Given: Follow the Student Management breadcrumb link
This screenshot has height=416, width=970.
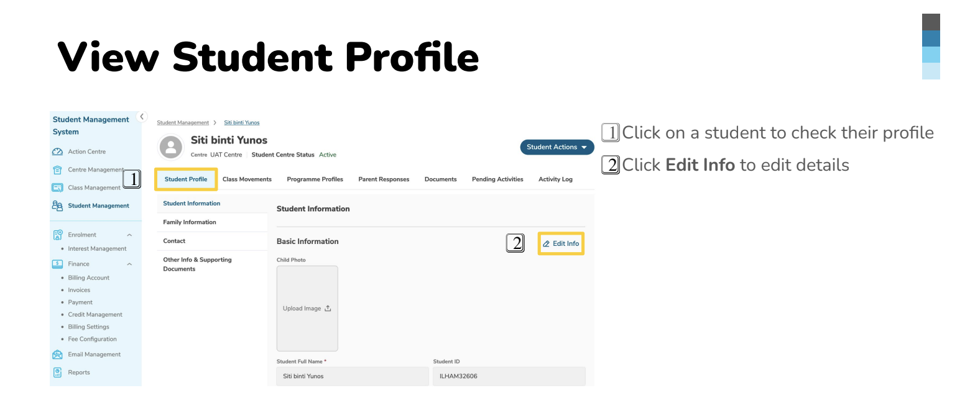Looking at the screenshot, I should tap(183, 122).
